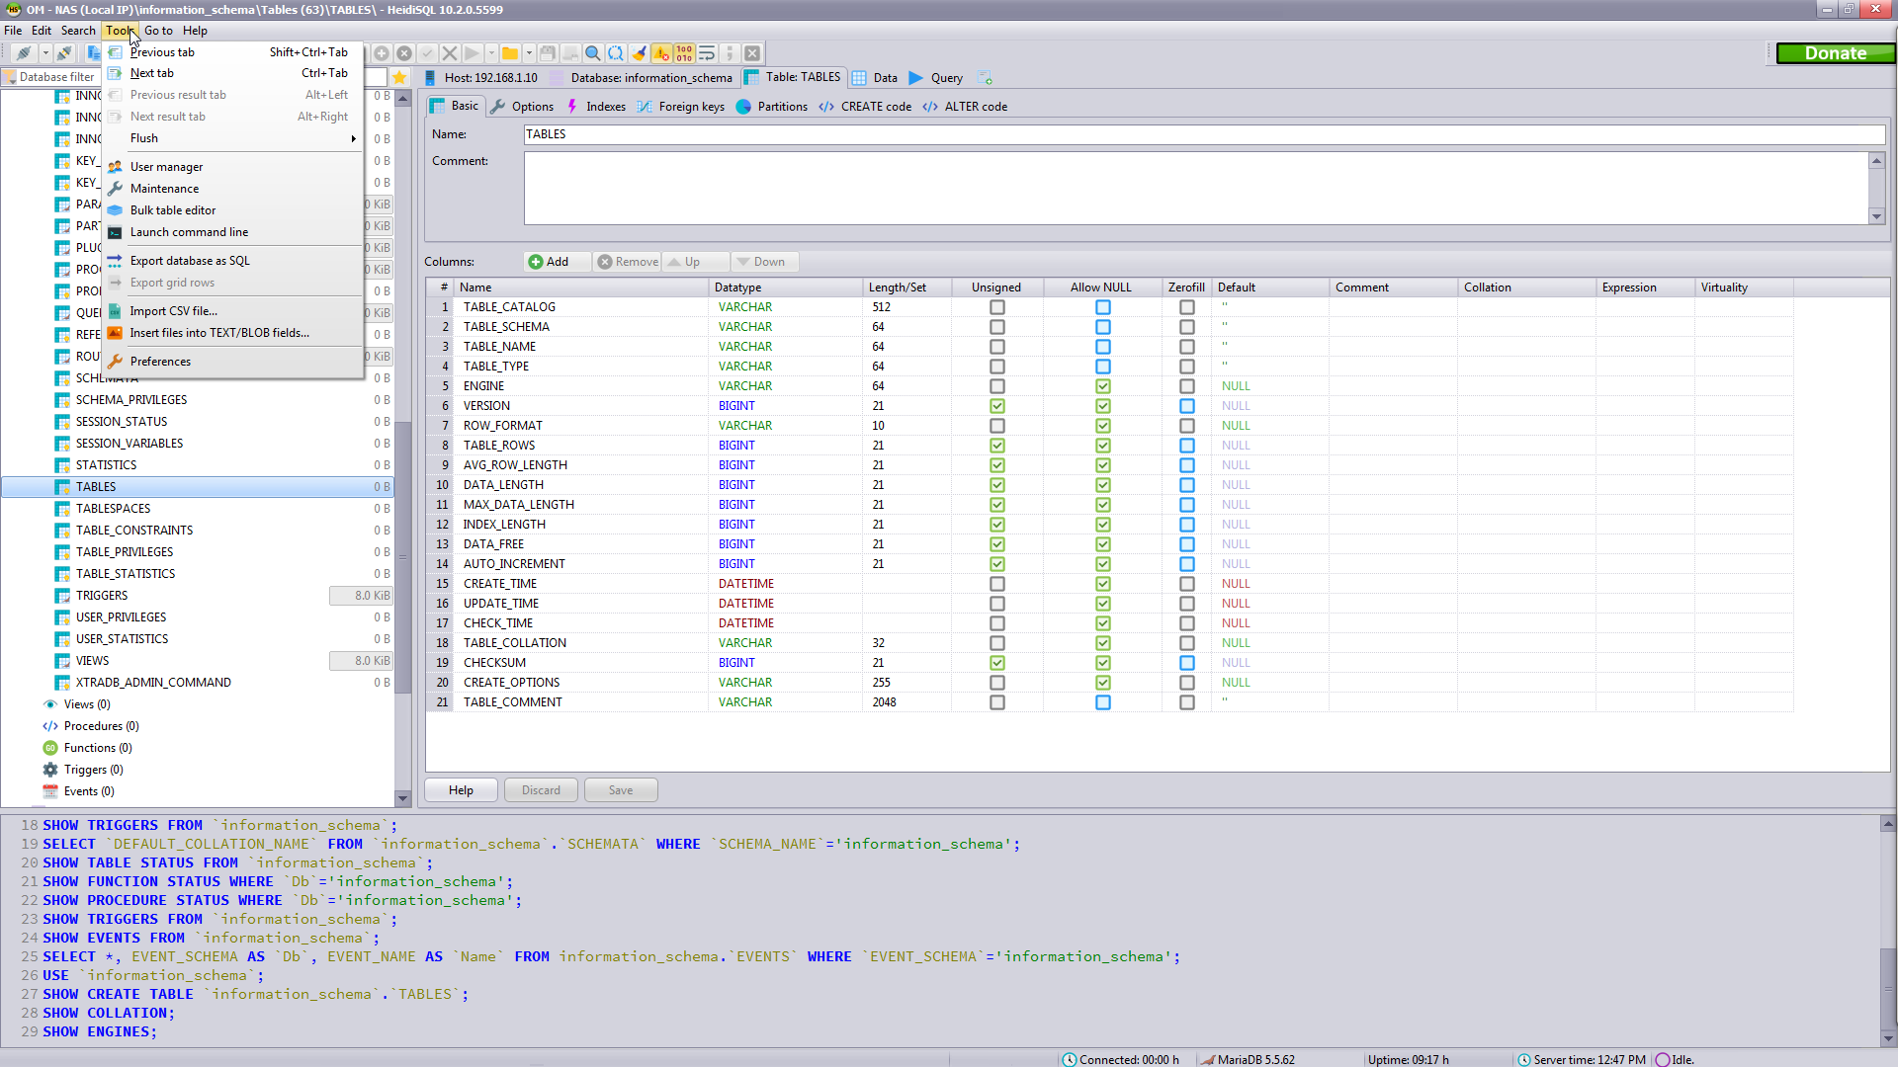Open Preferences from the Tools menu
The width and height of the screenshot is (1898, 1067).
pos(160,362)
